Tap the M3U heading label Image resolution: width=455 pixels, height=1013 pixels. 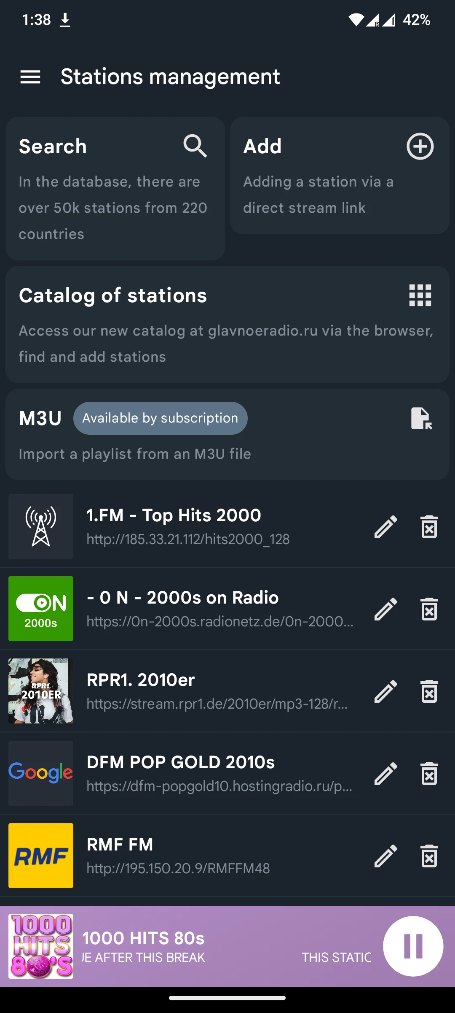tap(40, 418)
